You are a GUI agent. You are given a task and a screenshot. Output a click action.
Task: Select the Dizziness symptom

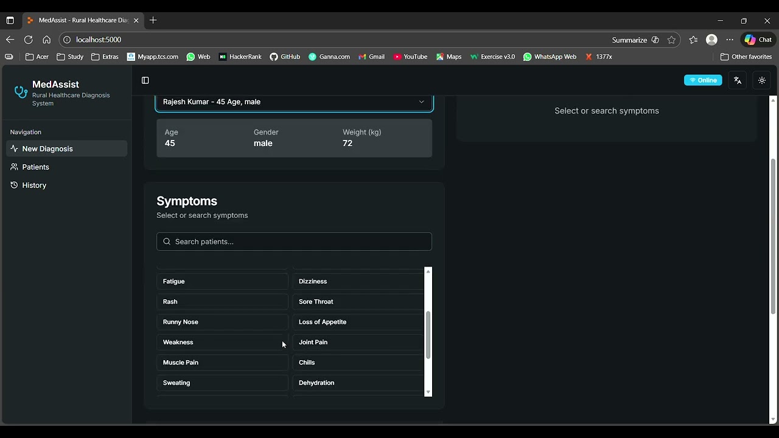click(358, 281)
